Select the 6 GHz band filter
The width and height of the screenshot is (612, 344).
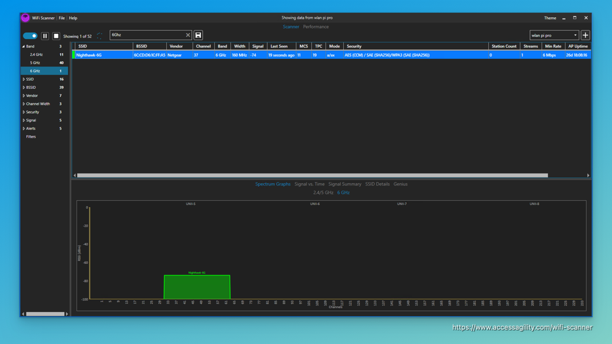(44, 71)
